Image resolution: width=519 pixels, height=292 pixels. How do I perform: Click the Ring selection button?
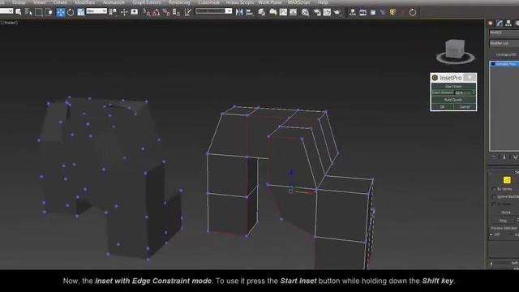(503, 221)
